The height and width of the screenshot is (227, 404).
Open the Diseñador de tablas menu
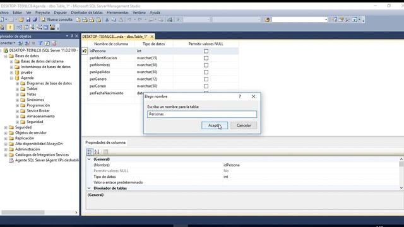pos(86,13)
